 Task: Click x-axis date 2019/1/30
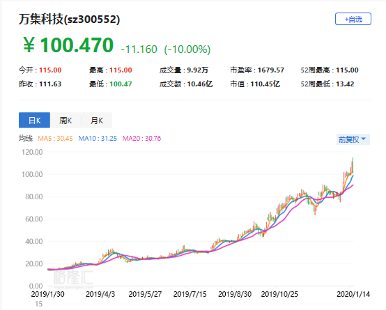coord(48,294)
